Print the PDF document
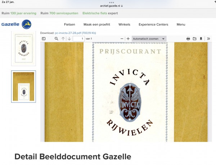 [188, 39]
